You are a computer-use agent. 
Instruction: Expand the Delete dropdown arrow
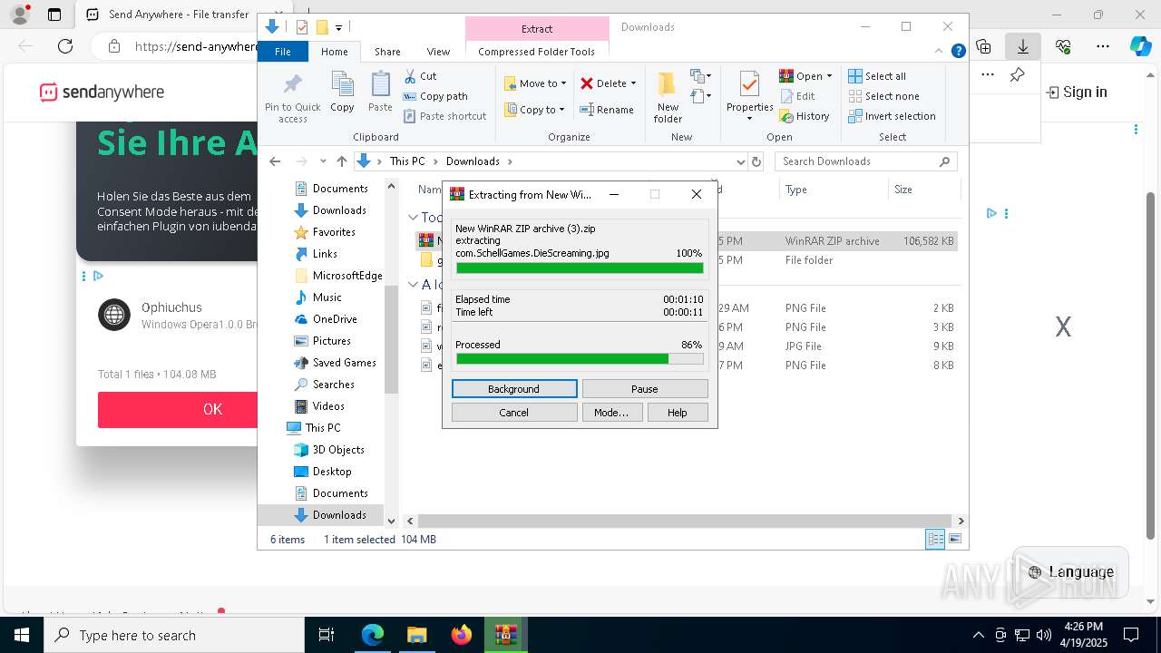(633, 83)
